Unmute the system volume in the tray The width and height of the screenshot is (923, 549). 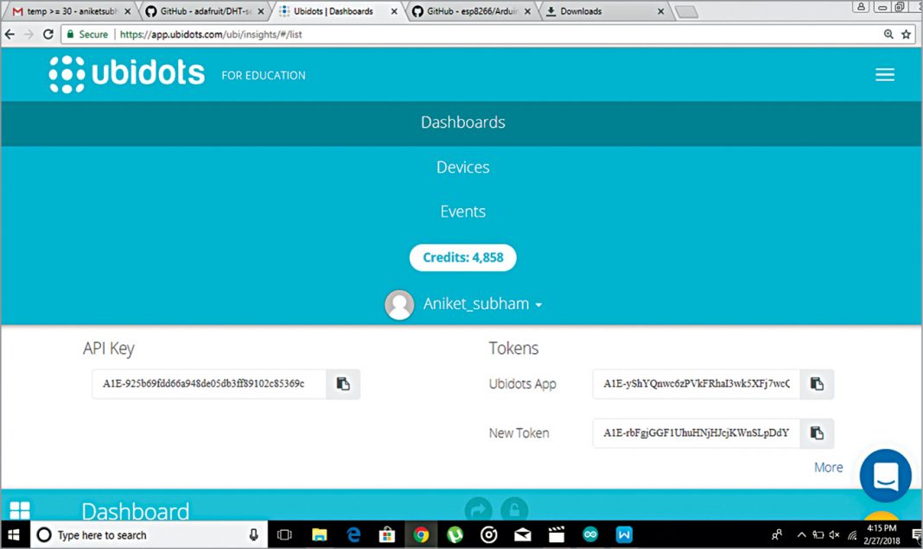(x=833, y=534)
